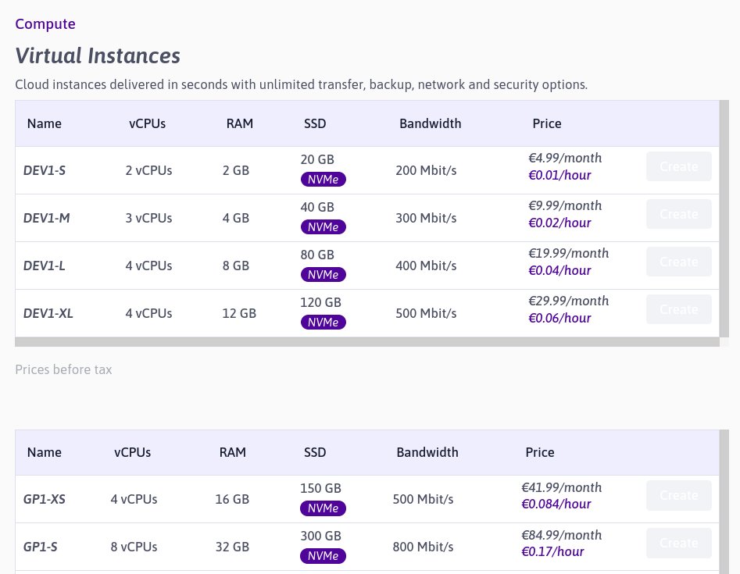Click the Bandwidth header in DEV1 table
This screenshot has width=740, height=574.
431,123
